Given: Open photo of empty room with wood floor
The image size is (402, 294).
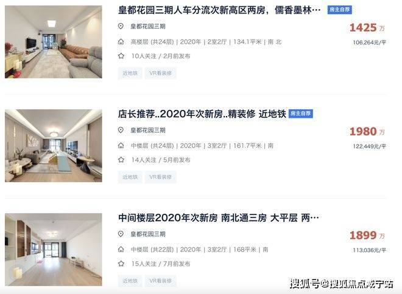Looking at the screenshot, I should tap(54, 250).
